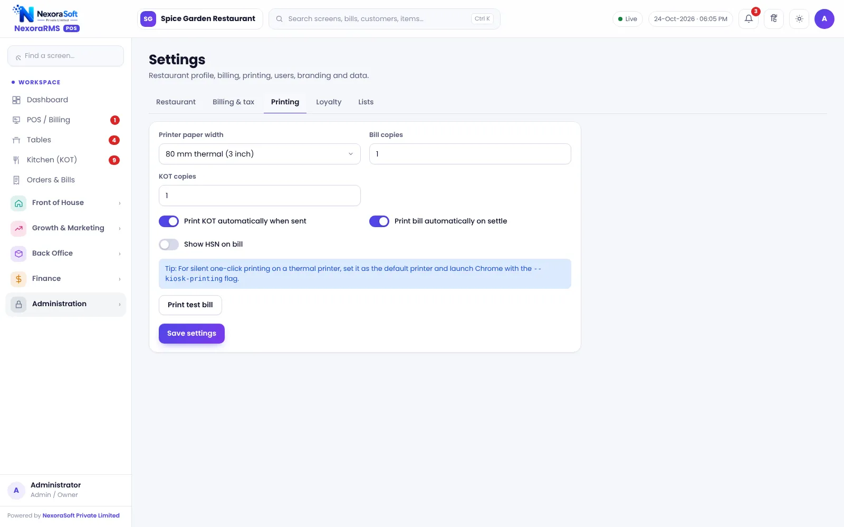Expand the Administration chevron

click(x=120, y=304)
